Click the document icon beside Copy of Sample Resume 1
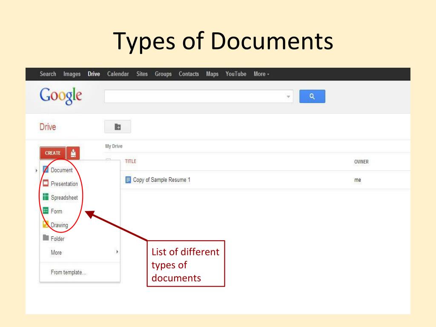 128,180
